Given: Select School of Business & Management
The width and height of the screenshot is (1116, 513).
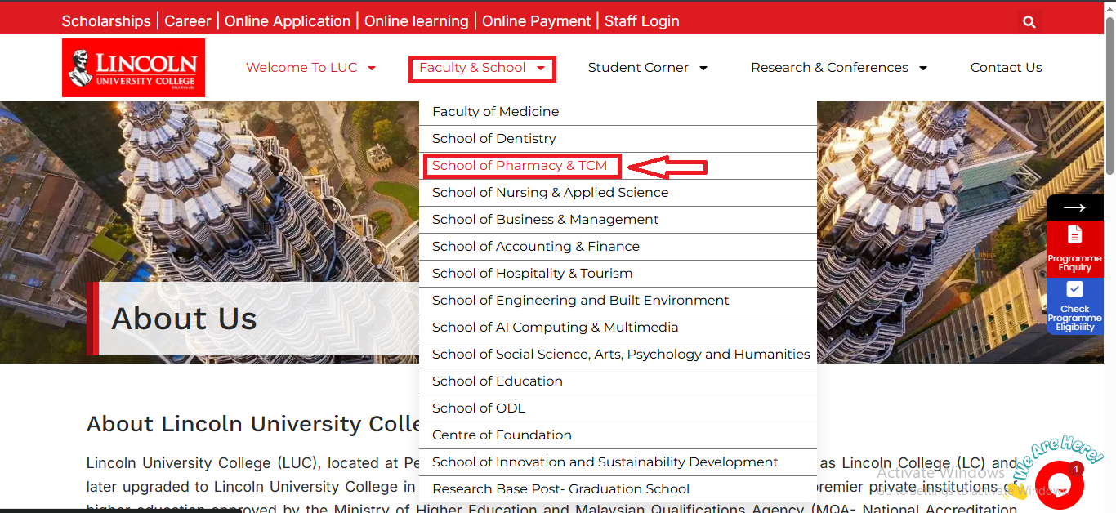Looking at the screenshot, I should [x=618, y=220].
